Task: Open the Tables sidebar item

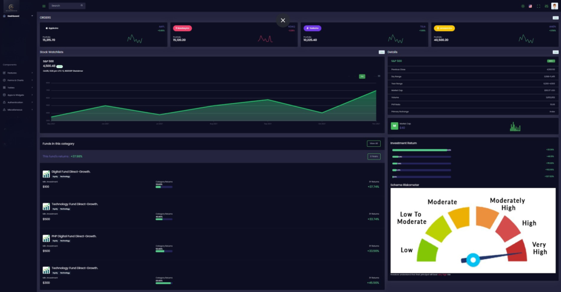Action: click(19, 88)
